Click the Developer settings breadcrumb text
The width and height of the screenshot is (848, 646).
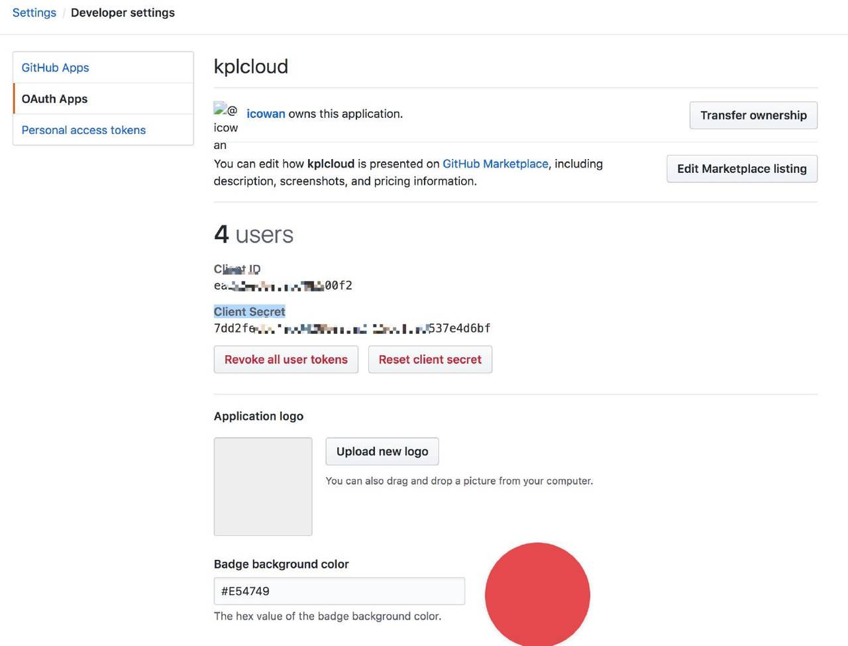(123, 13)
